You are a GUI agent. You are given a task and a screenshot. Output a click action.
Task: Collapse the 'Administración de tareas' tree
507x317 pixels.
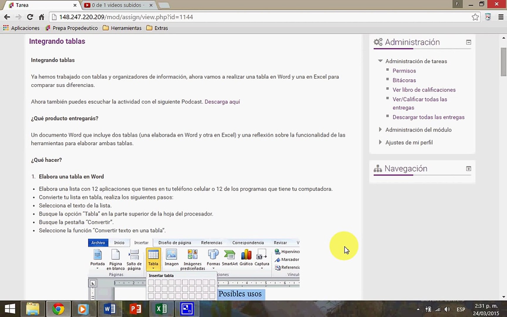[x=380, y=61]
